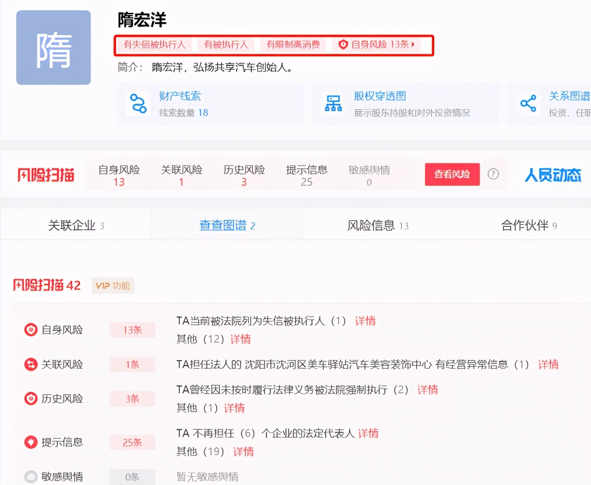Viewport: 591px width, 485px height.
Task: Click the 有被执行人 red label
Action: [x=225, y=45]
